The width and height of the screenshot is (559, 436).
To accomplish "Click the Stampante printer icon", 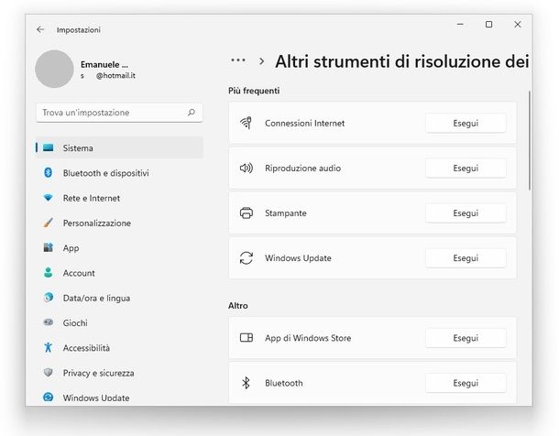I will pyautogui.click(x=247, y=213).
